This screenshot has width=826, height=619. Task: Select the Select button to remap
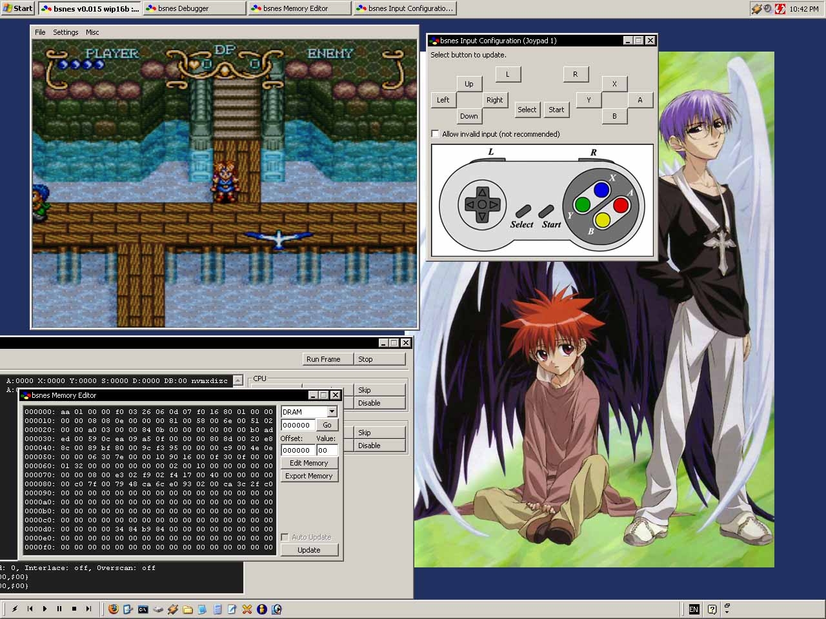[527, 110]
